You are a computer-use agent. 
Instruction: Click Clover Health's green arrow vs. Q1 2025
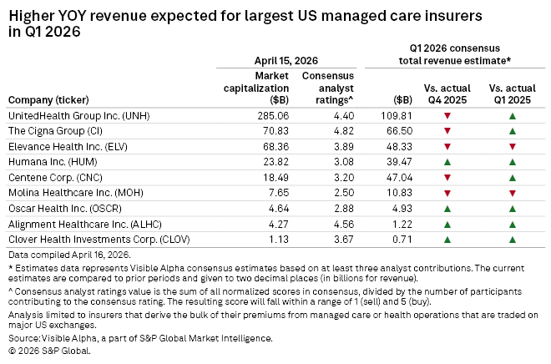coord(512,240)
